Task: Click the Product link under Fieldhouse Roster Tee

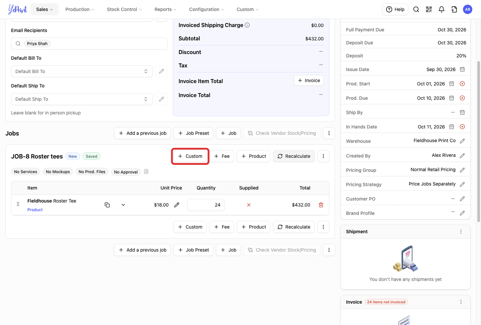Action: [x=35, y=210]
